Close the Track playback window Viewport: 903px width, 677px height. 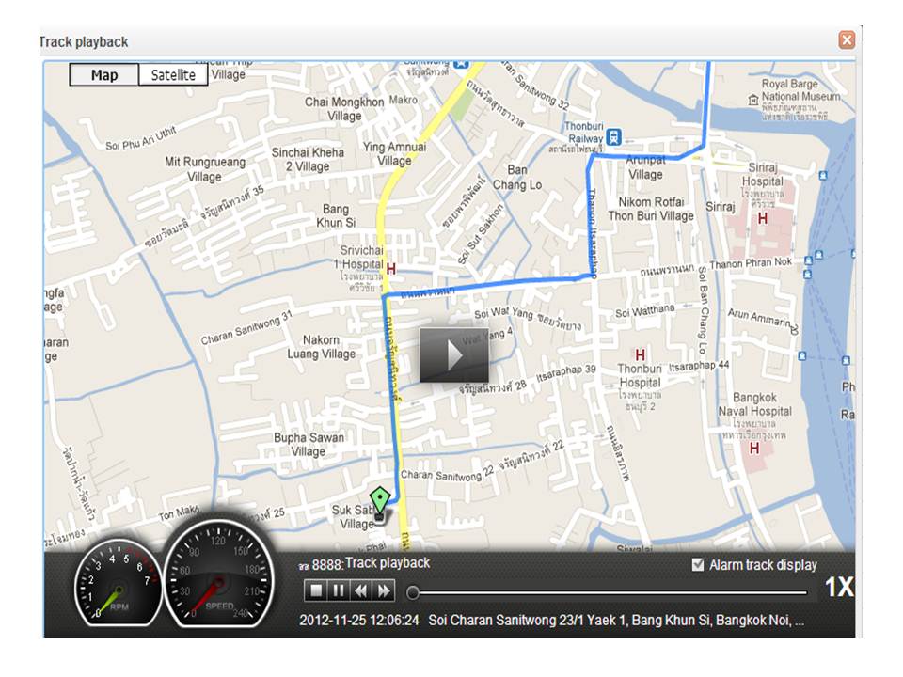[847, 40]
